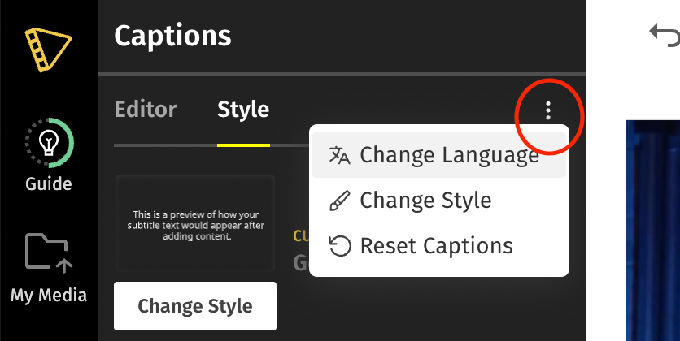
Task: Click the paintbrush icon in the menu
Action: (339, 201)
